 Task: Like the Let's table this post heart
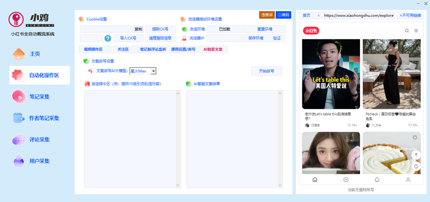[349, 125]
